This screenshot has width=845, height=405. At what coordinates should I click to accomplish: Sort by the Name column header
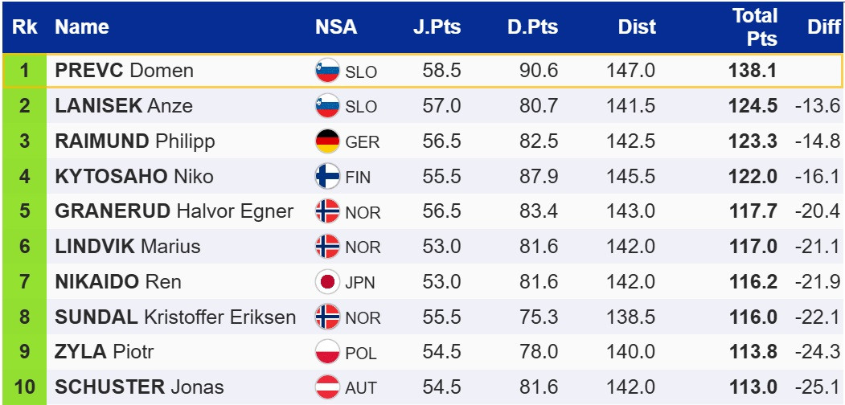82,27
